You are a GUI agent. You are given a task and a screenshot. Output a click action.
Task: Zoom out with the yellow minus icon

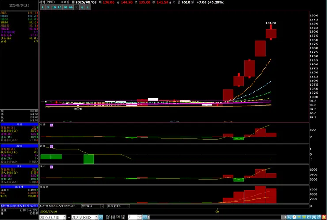(299, 217)
